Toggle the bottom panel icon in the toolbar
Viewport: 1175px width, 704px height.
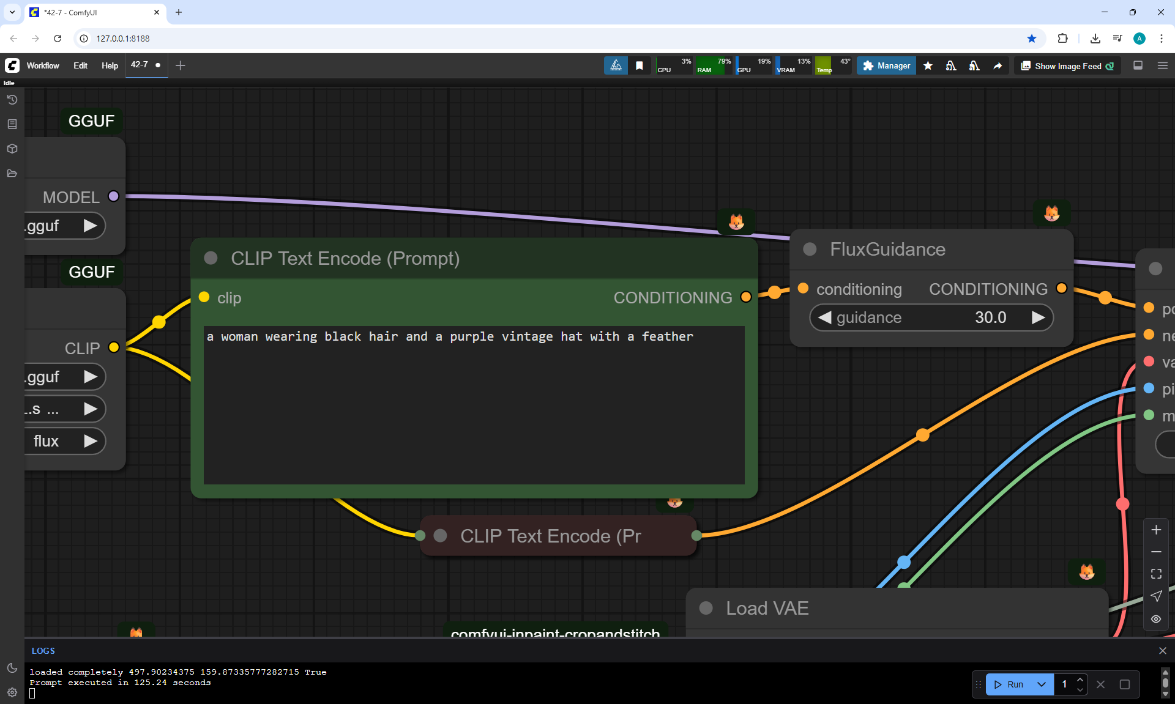coord(1138,65)
